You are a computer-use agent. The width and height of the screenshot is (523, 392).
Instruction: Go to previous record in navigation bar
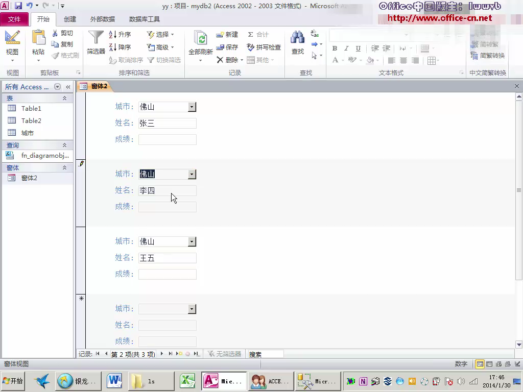point(106,354)
